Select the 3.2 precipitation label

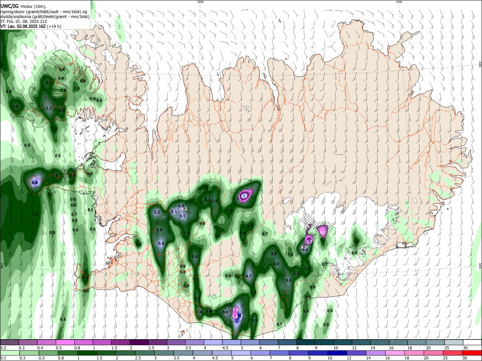tap(289, 280)
